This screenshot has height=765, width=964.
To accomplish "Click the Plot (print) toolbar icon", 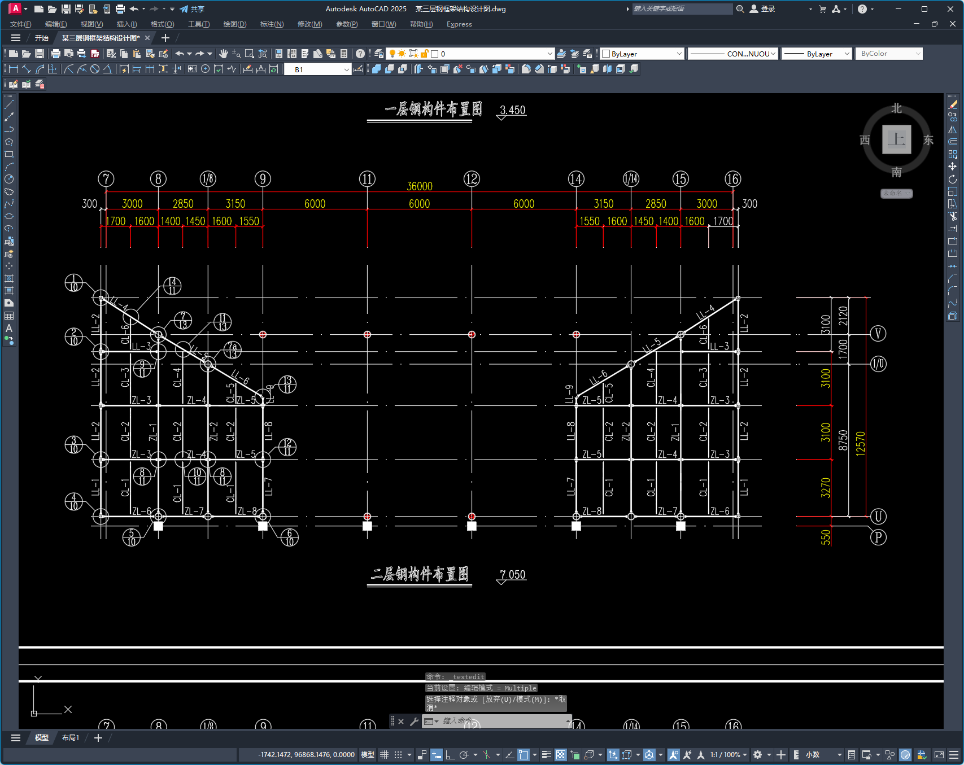I will click(55, 54).
